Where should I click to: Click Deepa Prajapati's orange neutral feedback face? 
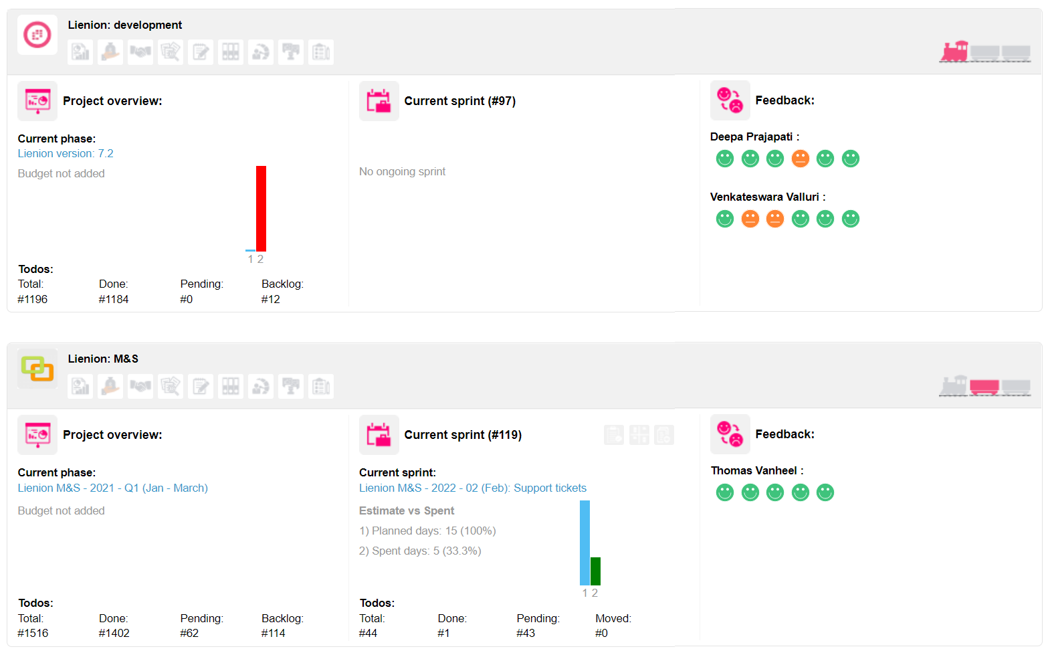(x=801, y=159)
